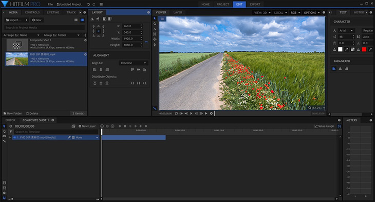This screenshot has height=202, width=375.
Task: Click the composite shot properties icon beside New Layer
Action: tap(73, 126)
